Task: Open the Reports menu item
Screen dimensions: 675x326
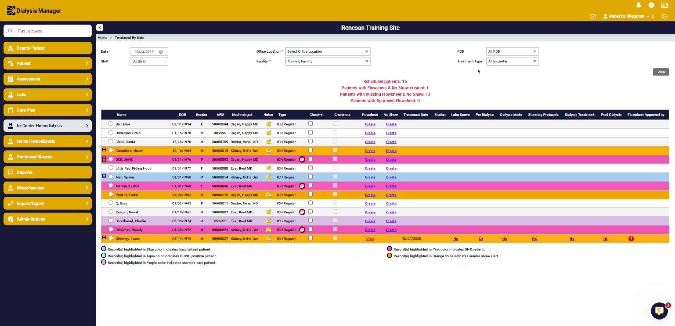Action: coord(48,172)
